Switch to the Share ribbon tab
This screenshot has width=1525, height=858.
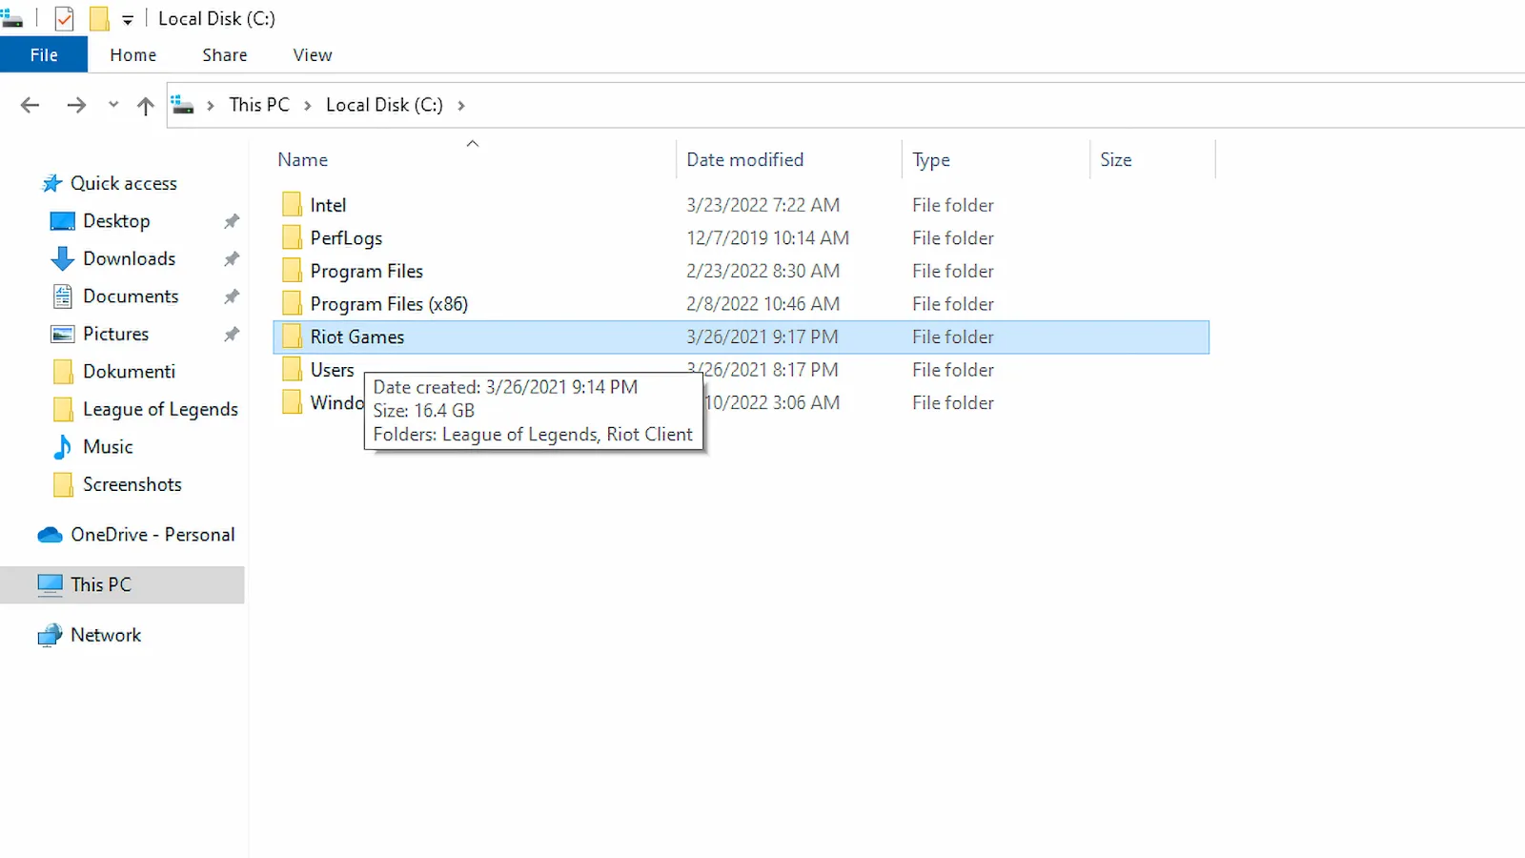225,55
